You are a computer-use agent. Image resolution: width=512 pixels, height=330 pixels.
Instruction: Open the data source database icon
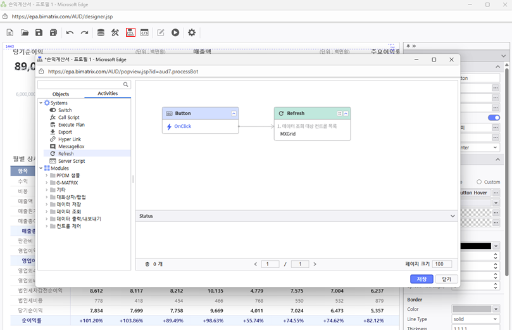click(x=100, y=32)
